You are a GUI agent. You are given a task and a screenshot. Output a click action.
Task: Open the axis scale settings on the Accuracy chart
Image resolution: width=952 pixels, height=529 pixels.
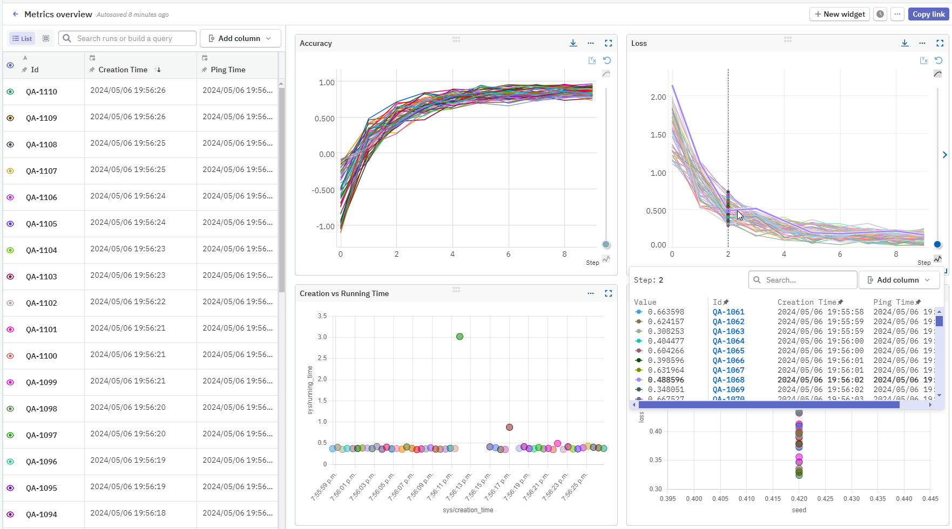click(592, 60)
